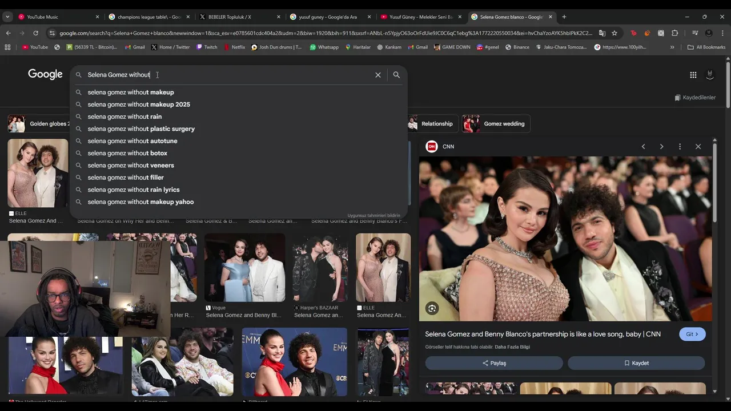Screen dimensions: 731x411
Task: Open the Google apps grid
Action: pyautogui.click(x=693, y=75)
